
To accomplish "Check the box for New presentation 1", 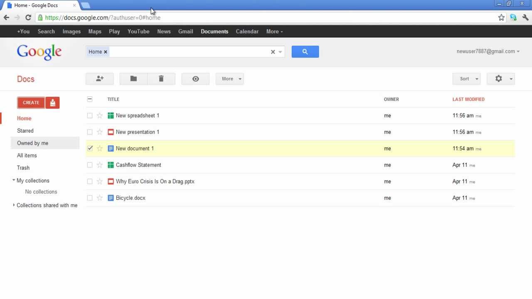I will [90, 132].
